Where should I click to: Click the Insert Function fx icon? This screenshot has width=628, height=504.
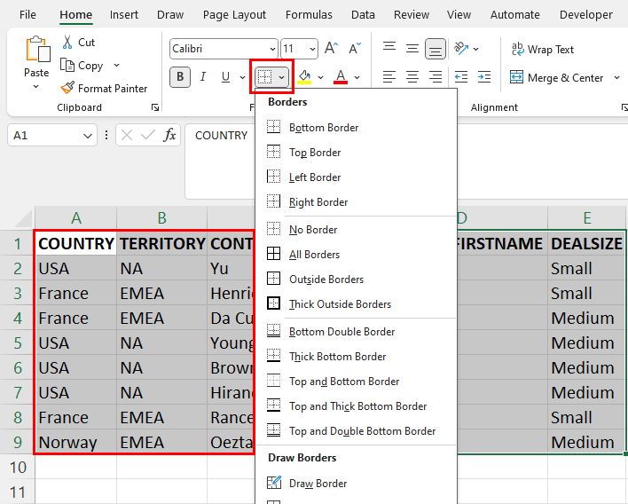pyautogui.click(x=169, y=135)
